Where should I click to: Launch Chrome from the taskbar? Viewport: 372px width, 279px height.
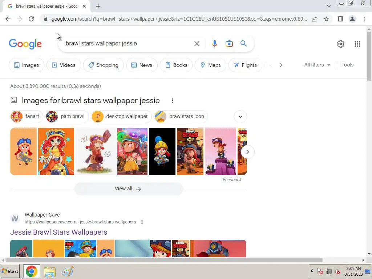point(31,271)
